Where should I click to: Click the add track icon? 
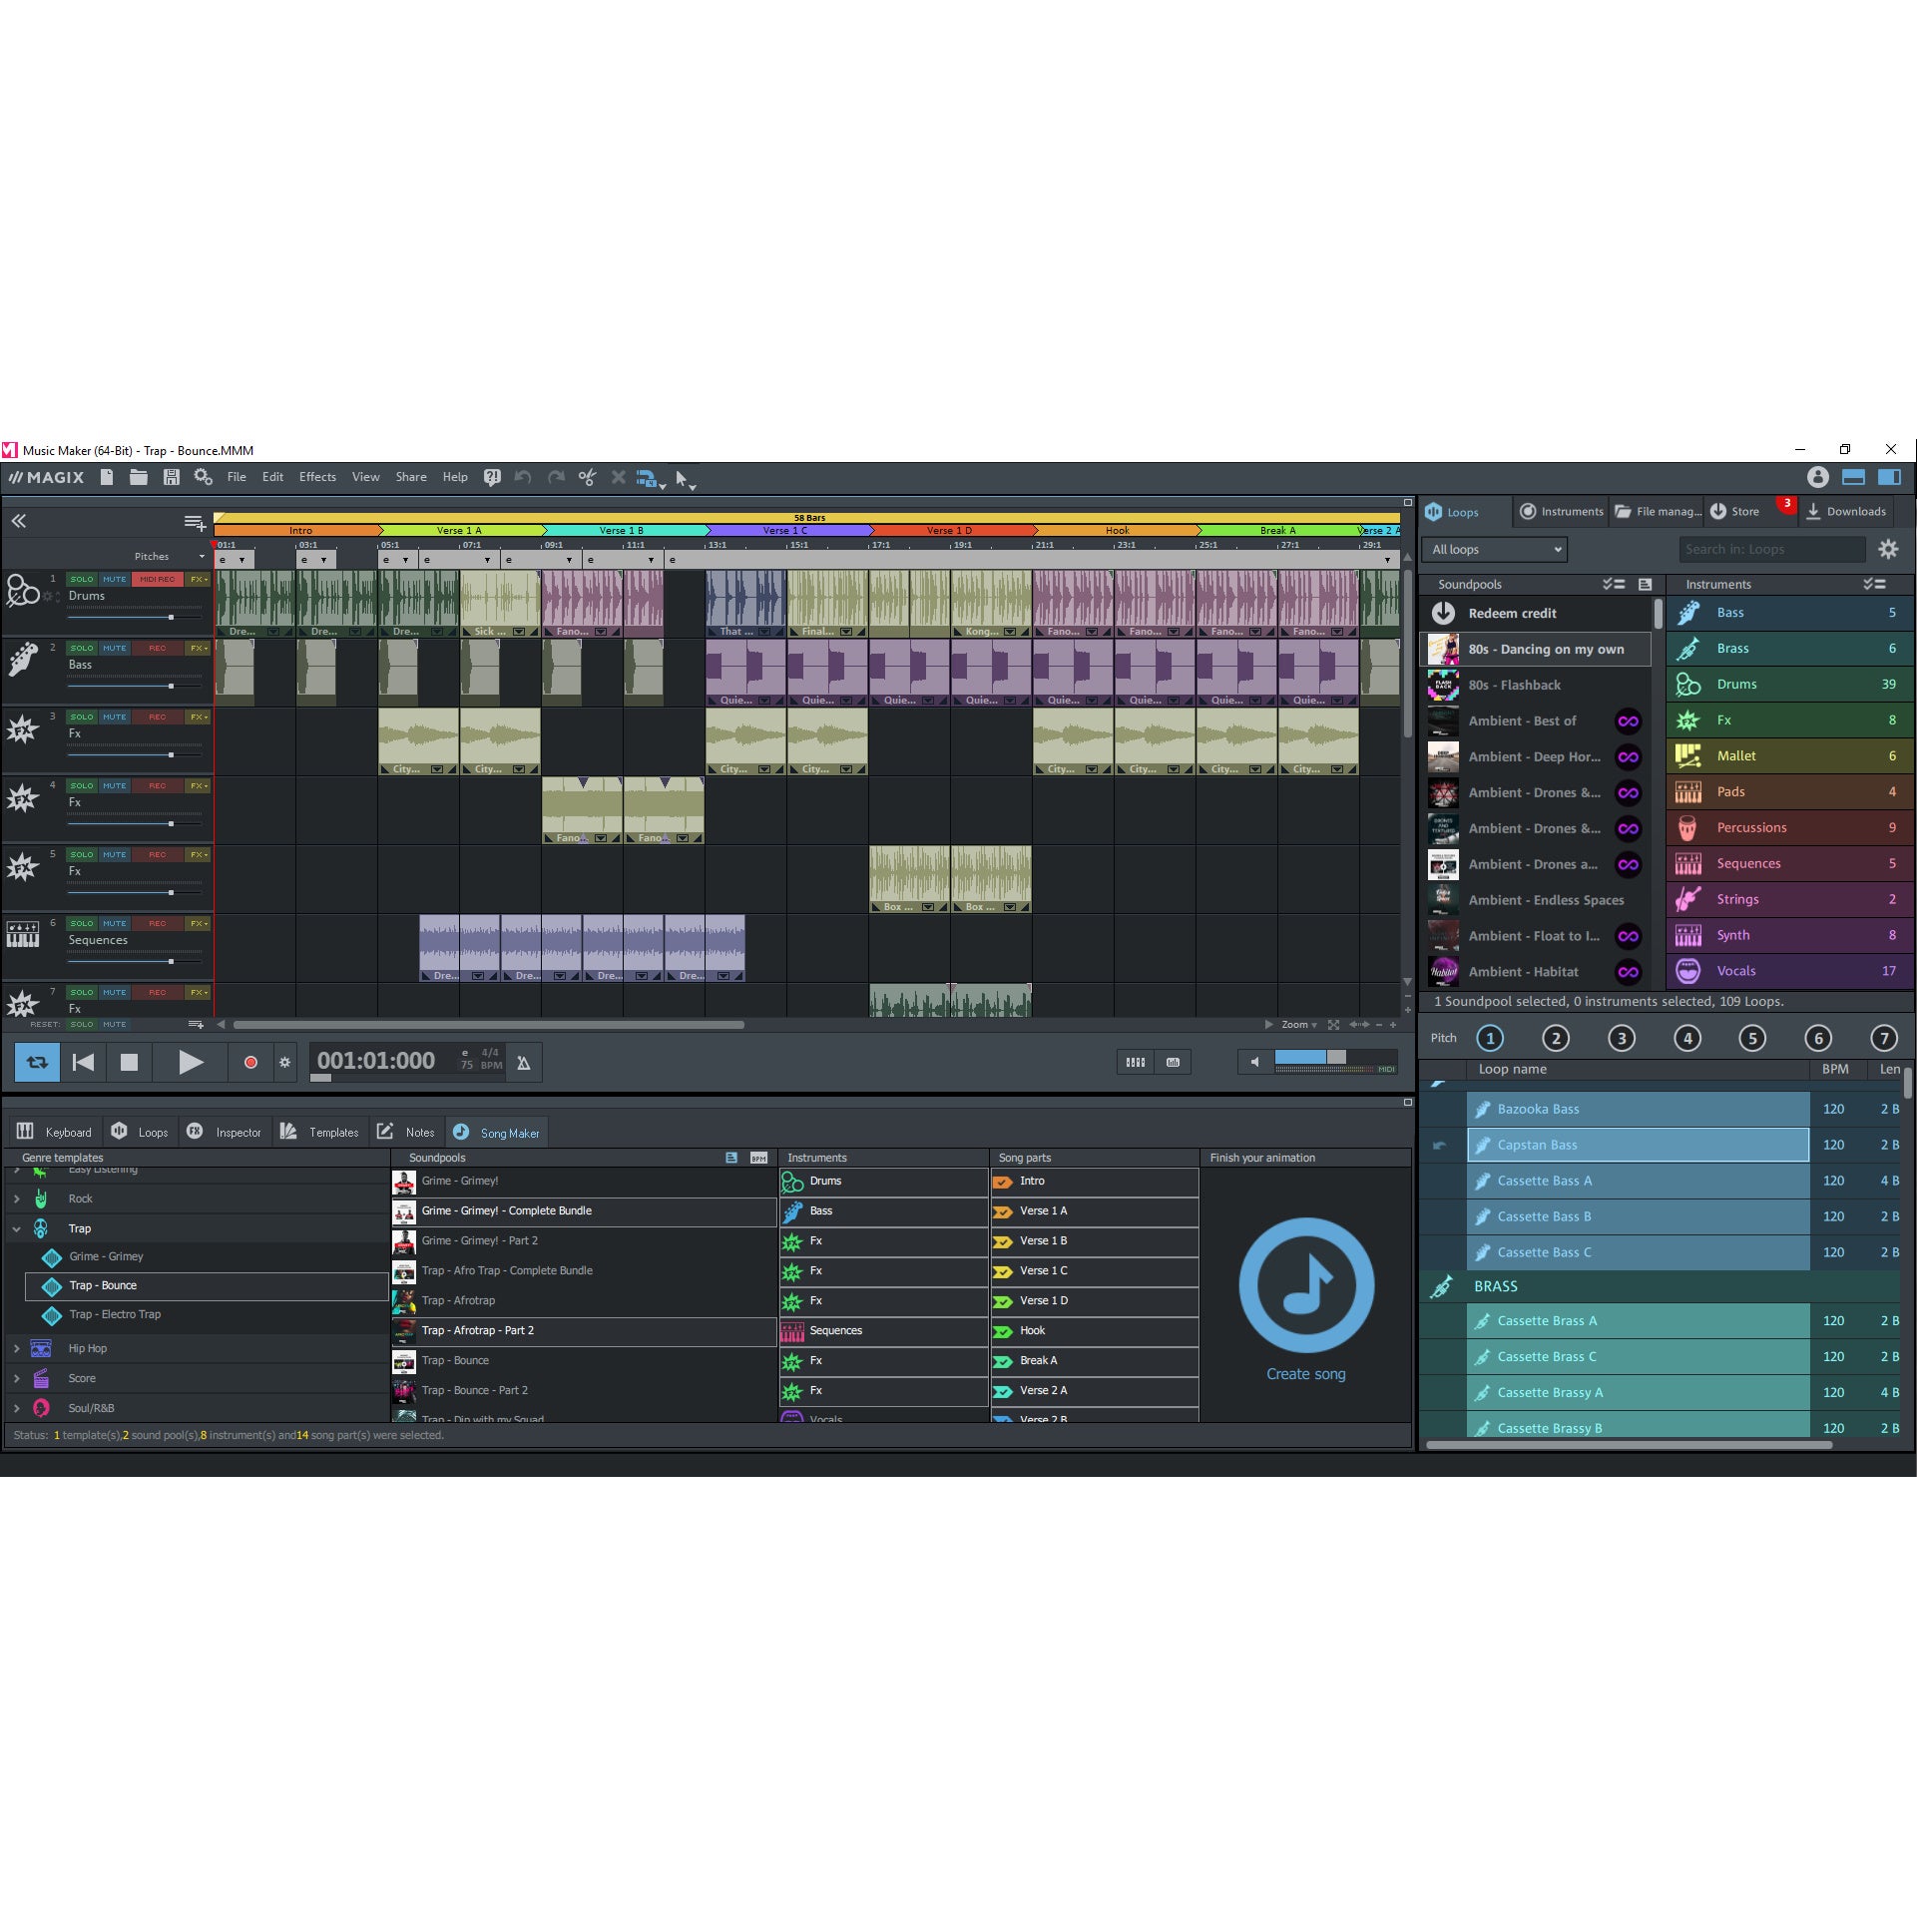click(195, 522)
